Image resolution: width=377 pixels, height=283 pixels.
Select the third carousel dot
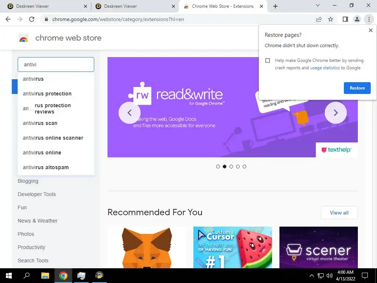(x=231, y=167)
